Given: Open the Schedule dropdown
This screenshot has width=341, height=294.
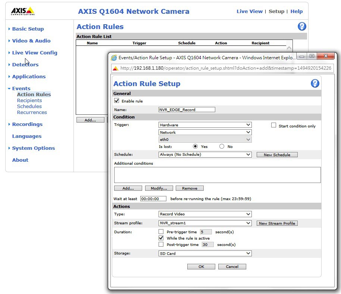Looking at the screenshot, I should tap(205, 155).
